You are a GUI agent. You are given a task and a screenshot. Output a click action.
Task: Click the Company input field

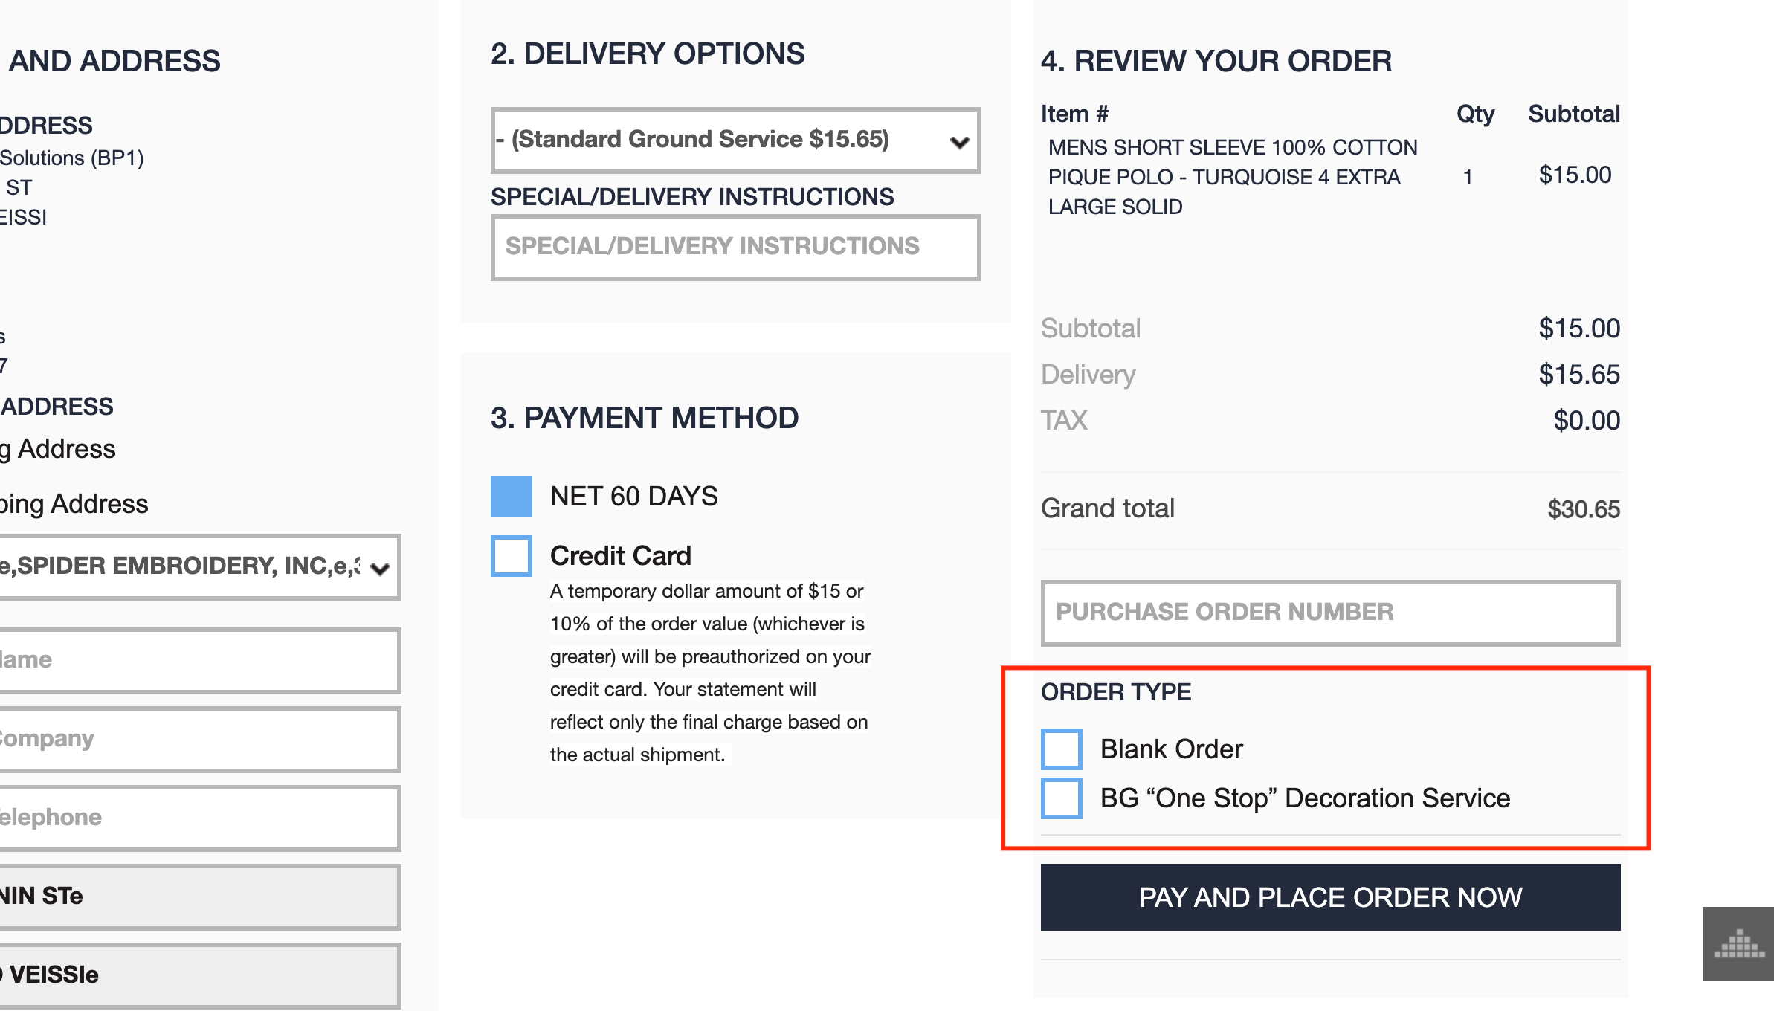point(199,739)
